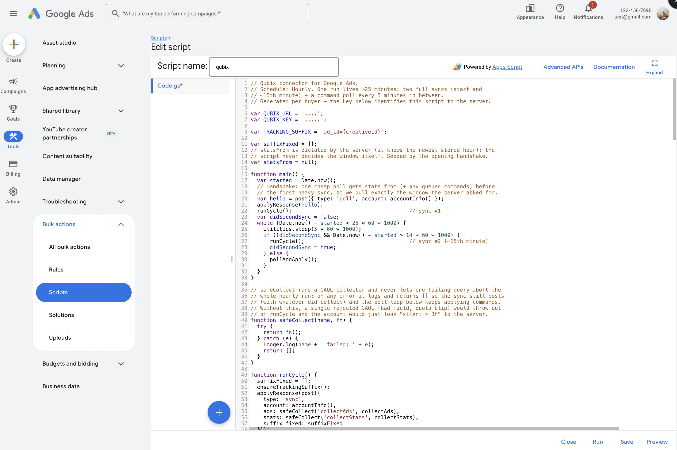Click code line 'var QUBIX_URL'
The width and height of the screenshot is (677, 450).
point(287,113)
